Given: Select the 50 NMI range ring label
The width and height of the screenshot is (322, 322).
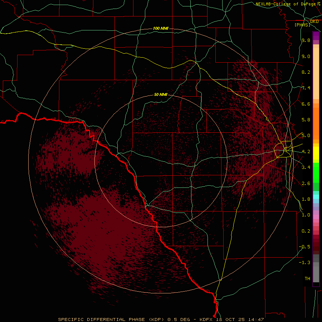Looking at the screenshot, I should pos(161,94).
